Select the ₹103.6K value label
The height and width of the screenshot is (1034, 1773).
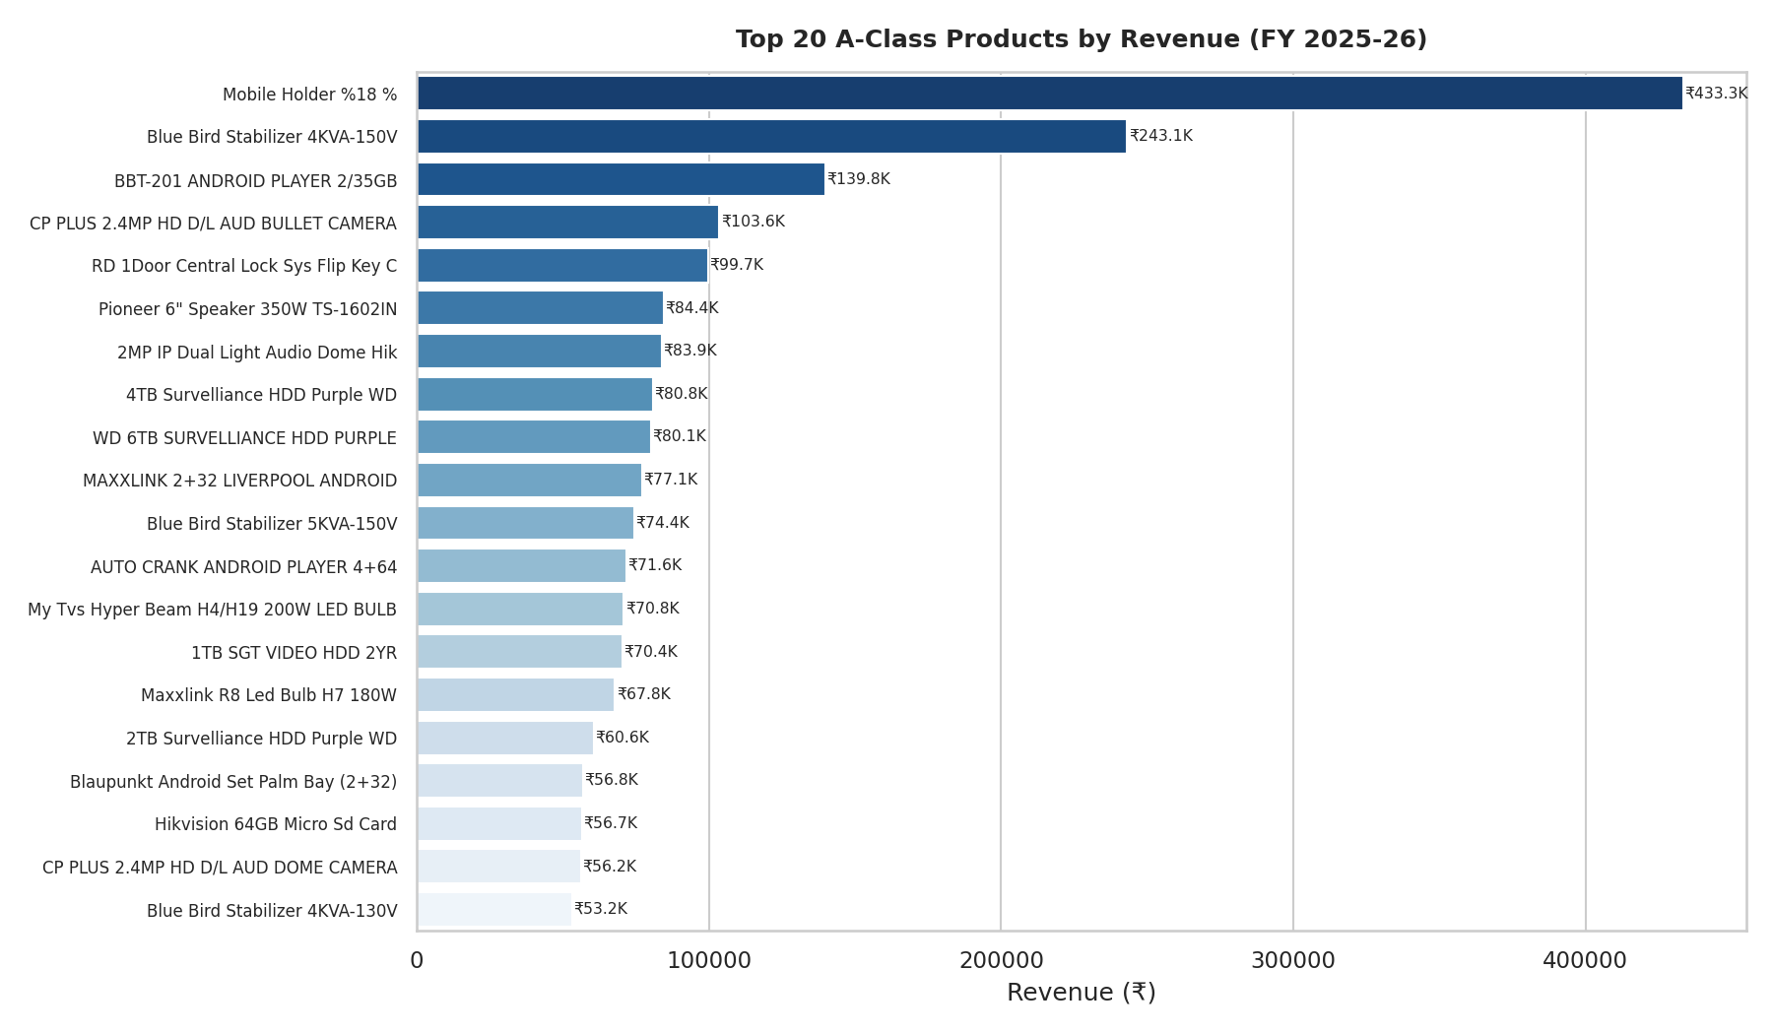tap(753, 222)
